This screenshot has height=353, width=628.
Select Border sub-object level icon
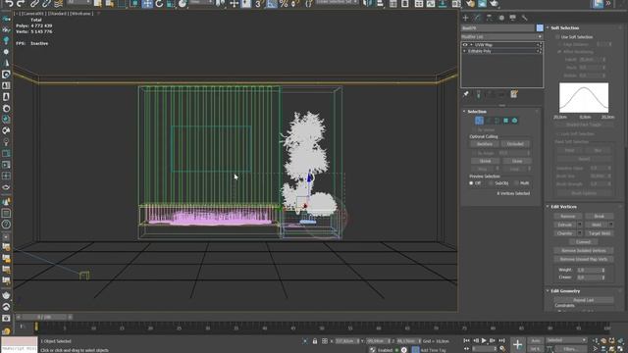[497, 121]
